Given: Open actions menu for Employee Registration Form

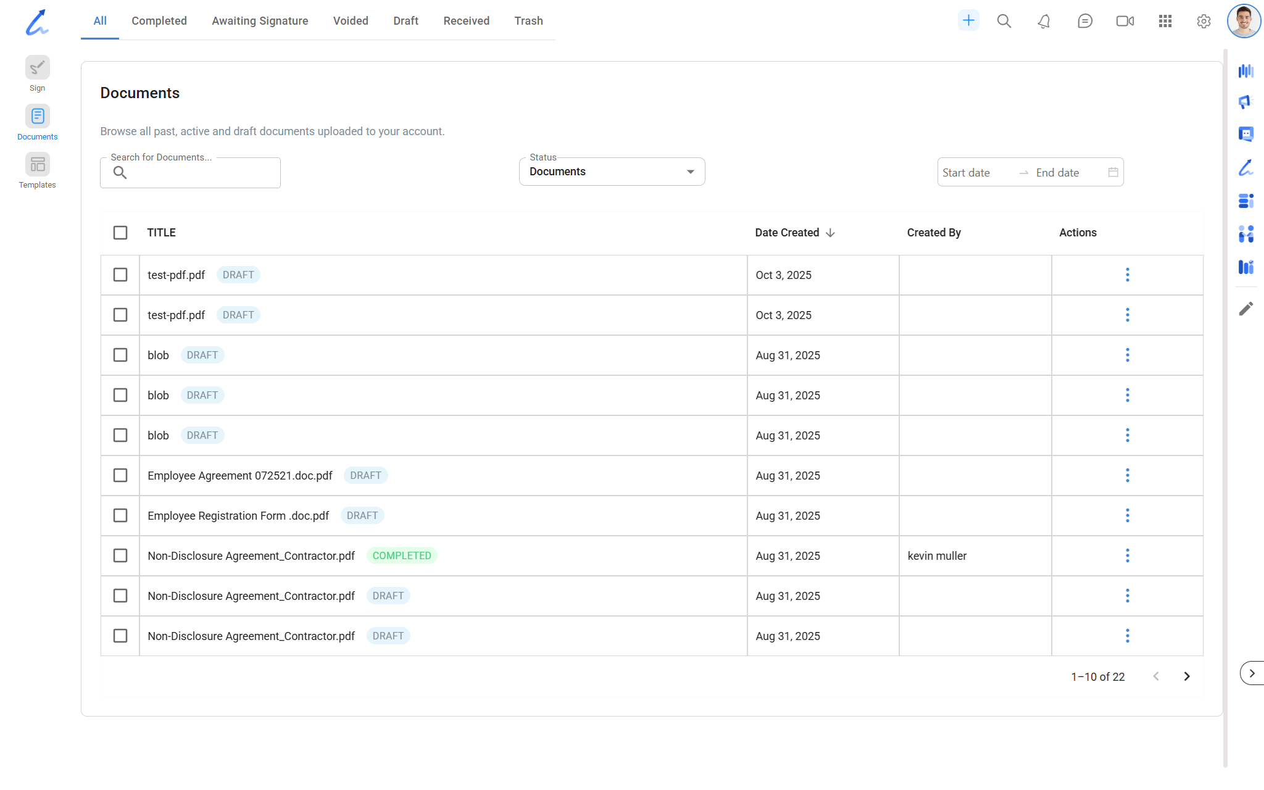Looking at the screenshot, I should click(1127, 515).
